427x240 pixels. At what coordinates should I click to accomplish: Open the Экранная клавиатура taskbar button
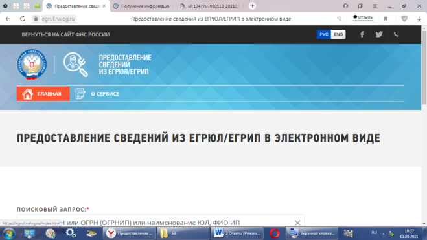pyautogui.click(x=312, y=234)
